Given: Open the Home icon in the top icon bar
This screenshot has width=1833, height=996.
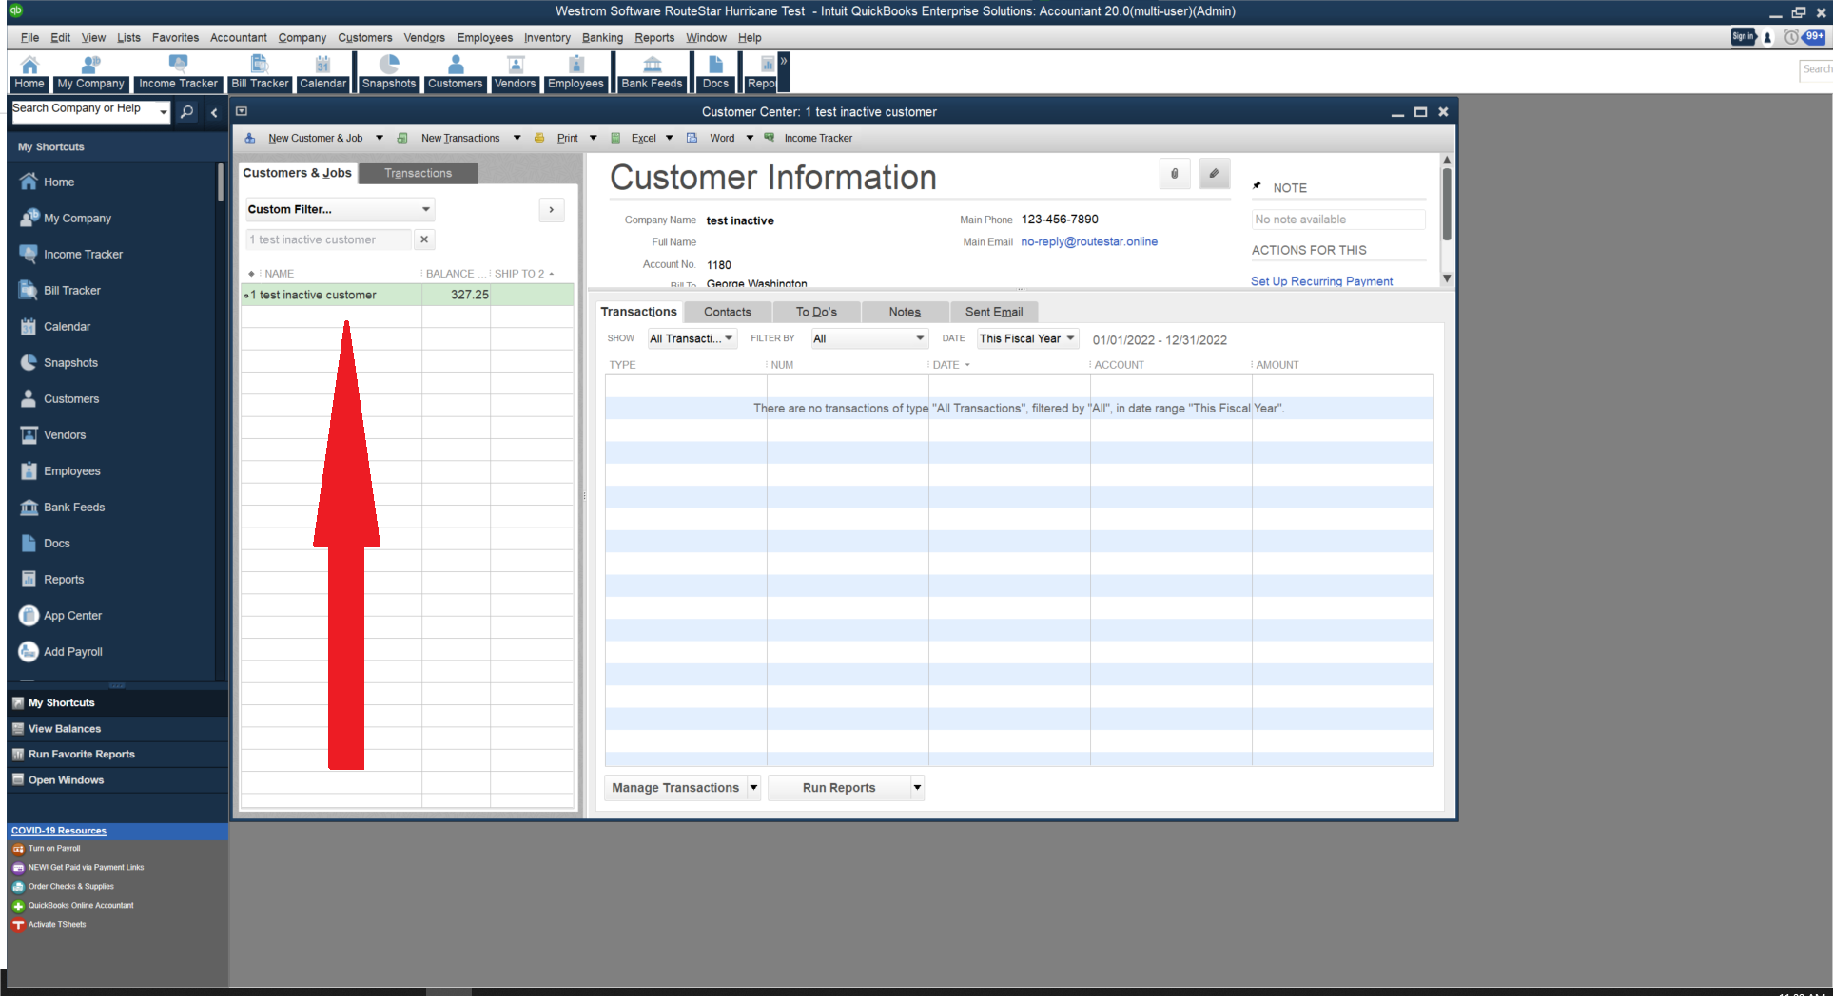Looking at the screenshot, I should click(29, 73).
